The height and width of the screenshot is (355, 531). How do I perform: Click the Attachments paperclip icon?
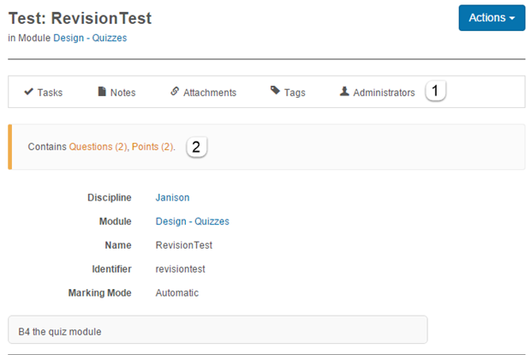[175, 92]
